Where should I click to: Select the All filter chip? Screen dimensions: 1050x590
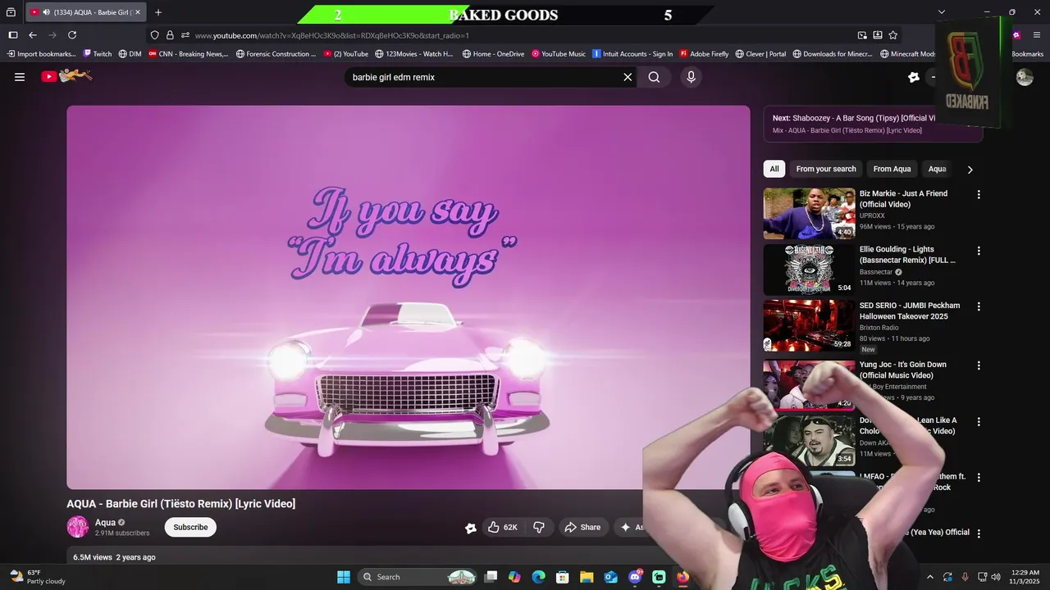774,169
